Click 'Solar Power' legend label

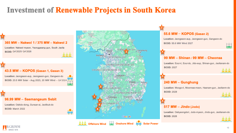[x=151, y=124]
